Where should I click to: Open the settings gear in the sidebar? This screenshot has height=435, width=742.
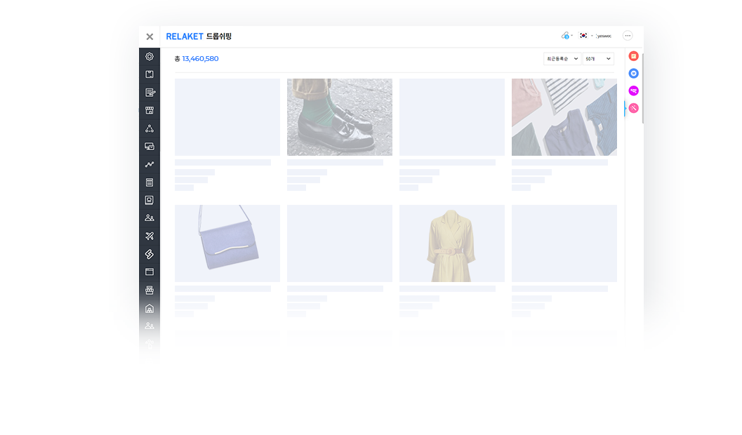pos(149,56)
